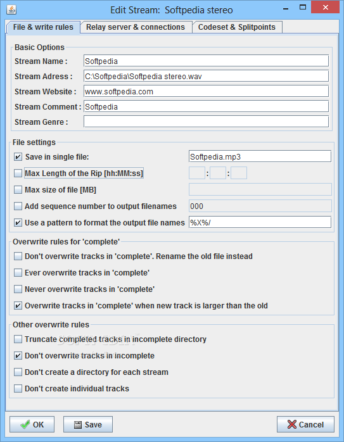The image size is (344, 442).
Task: Click the Softpedia.mp3 single file name field
Action: click(260, 156)
